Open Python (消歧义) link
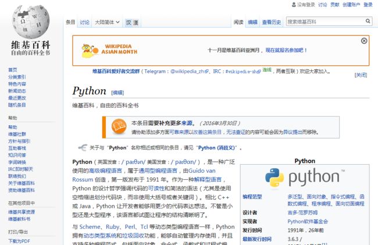Screen dimensions: 378x245 pos(216,148)
